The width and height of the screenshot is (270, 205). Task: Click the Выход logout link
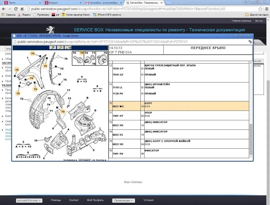pyautogui.click(x=259, y=21)
